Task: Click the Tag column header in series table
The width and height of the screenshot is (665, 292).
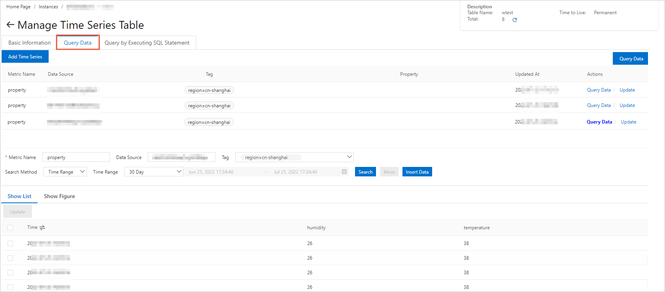Action: [x=209, y=74]
